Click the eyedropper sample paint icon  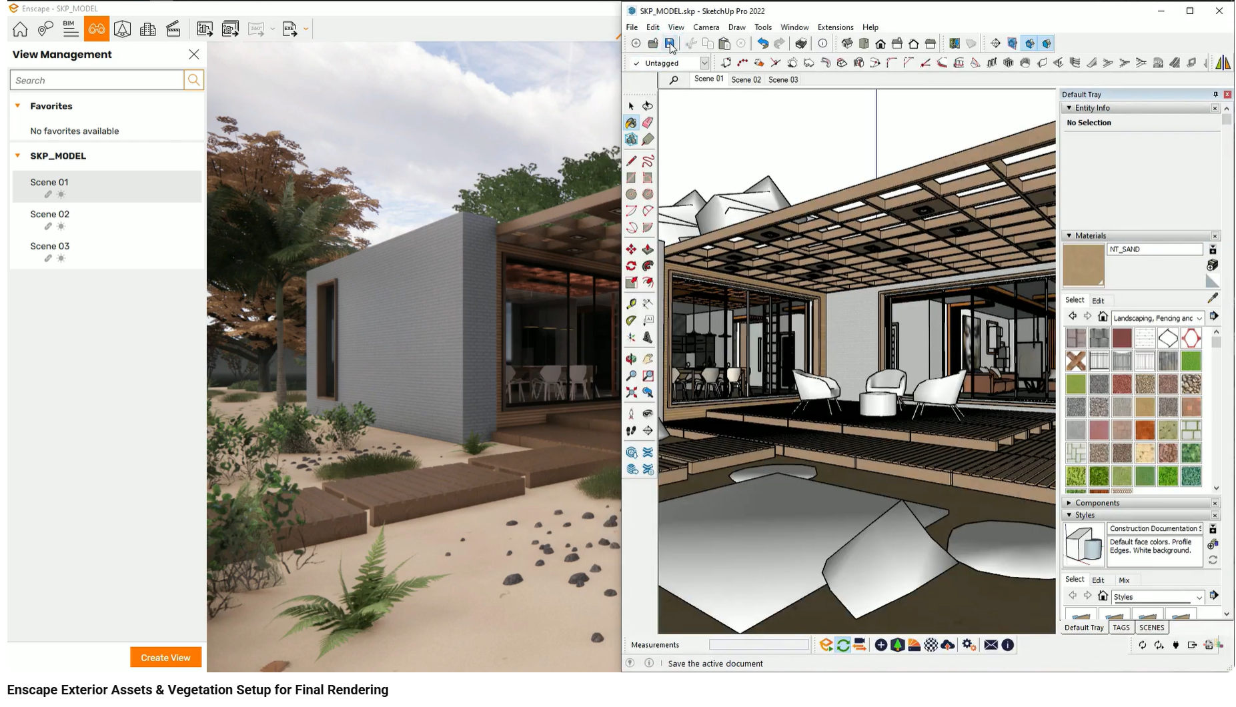click(x=1213, y=298)
